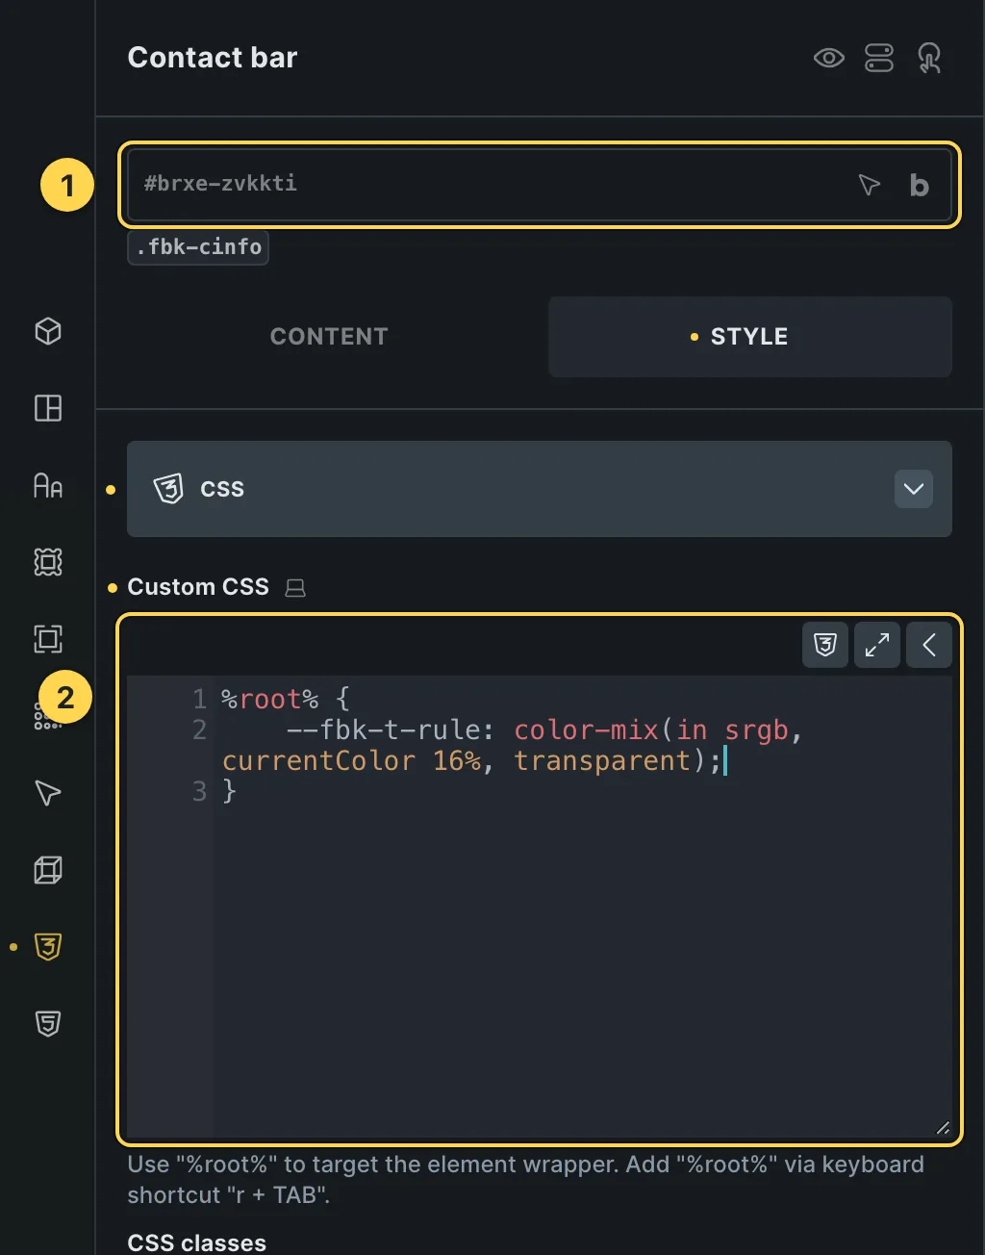Image resolution: width=985 pixels, height=1255 pixels.
Task: Open the Background icon in the left sidebar
Action: [48, 562]
